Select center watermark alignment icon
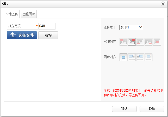This screenshot has width=168, height=117. point(157,42)
